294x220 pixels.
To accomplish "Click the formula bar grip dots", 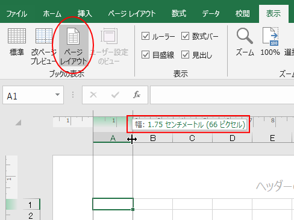I will (73, 95).
